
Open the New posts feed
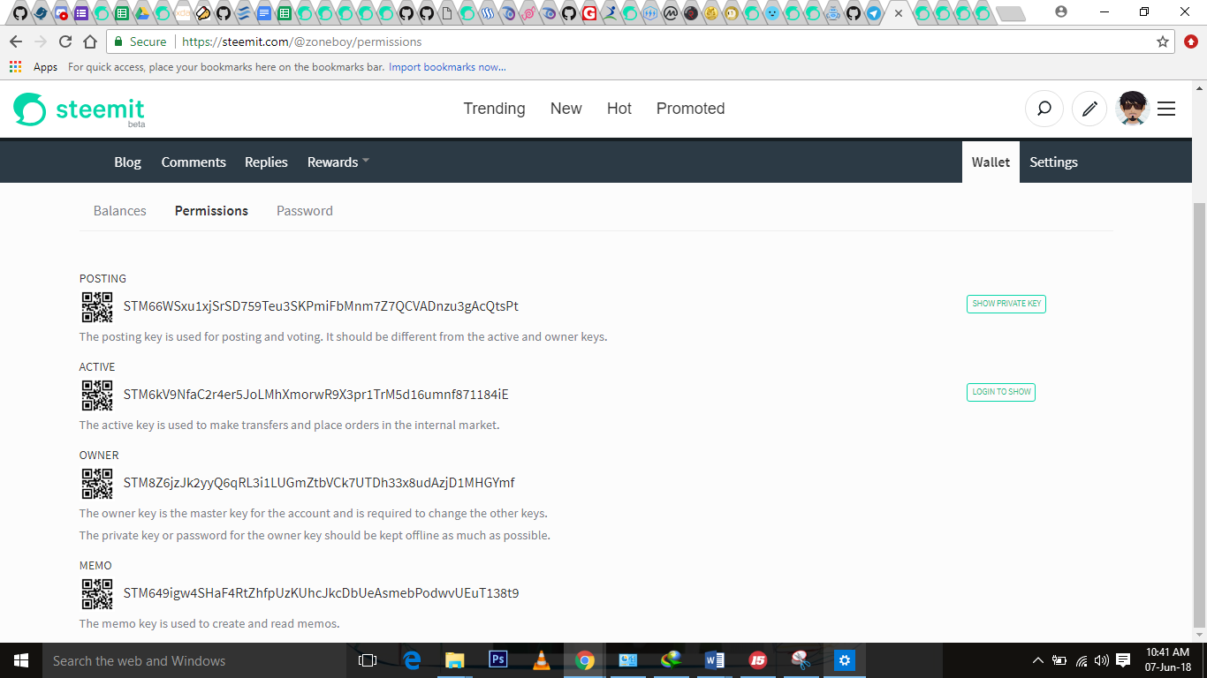(566, 109)
